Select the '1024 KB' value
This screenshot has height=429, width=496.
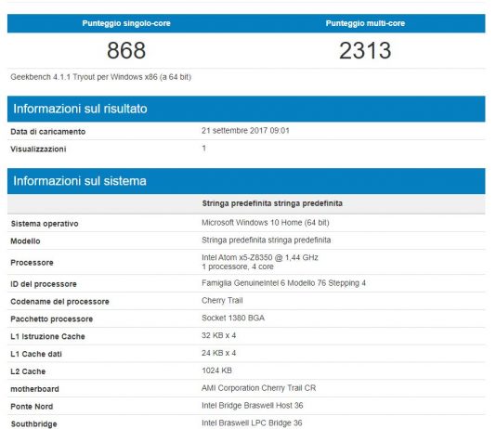(x=216, y=370)
